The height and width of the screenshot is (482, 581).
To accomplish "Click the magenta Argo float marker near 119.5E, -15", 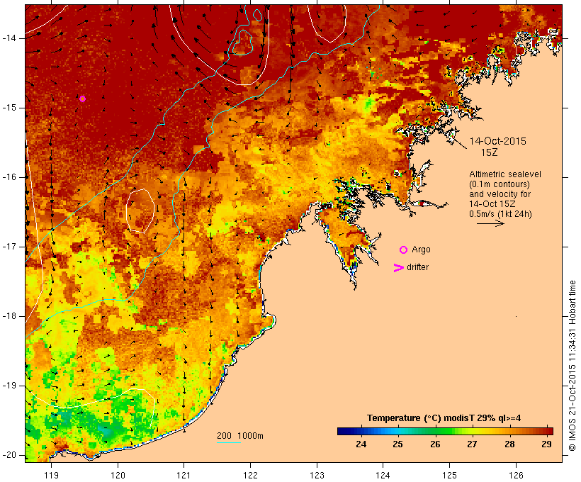I will point(83,99).
